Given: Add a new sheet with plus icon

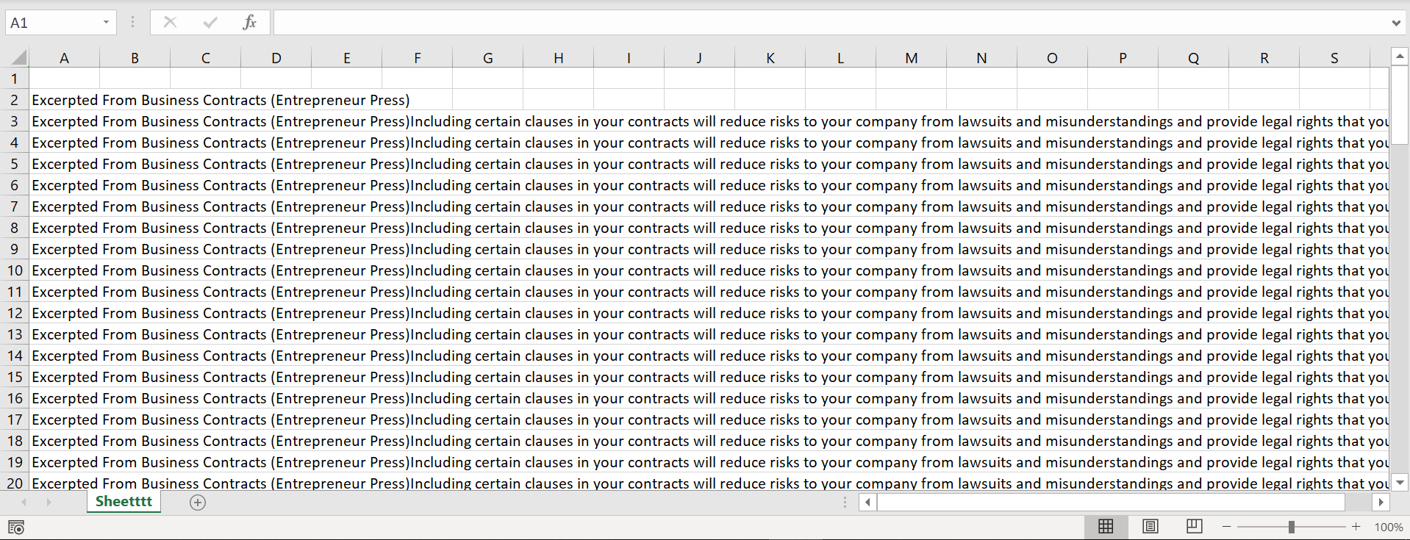Looking at the screenshot, I should coord(198,503).
